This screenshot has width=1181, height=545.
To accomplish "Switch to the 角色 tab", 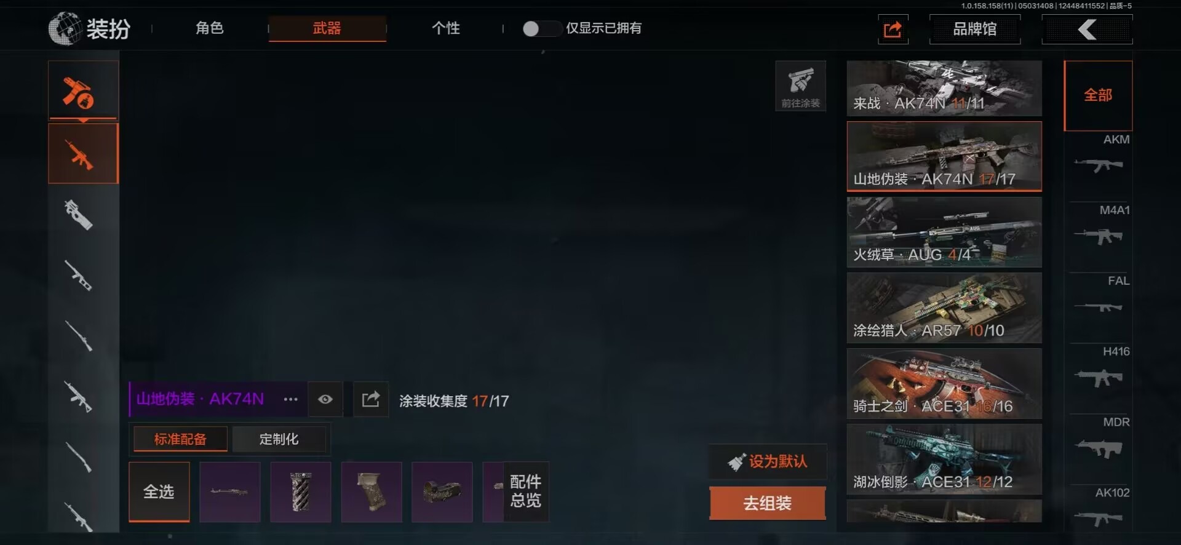I will point(210,28).
